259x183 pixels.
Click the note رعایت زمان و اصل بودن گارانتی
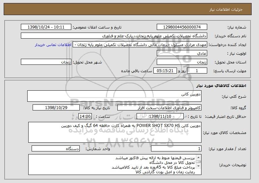(x=165, y=172)
